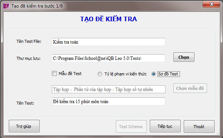The image size is (223, 138).
Task: Click the window title 'Tạo đề kiểm tra bước 1/6'
Action: (37, 6)
